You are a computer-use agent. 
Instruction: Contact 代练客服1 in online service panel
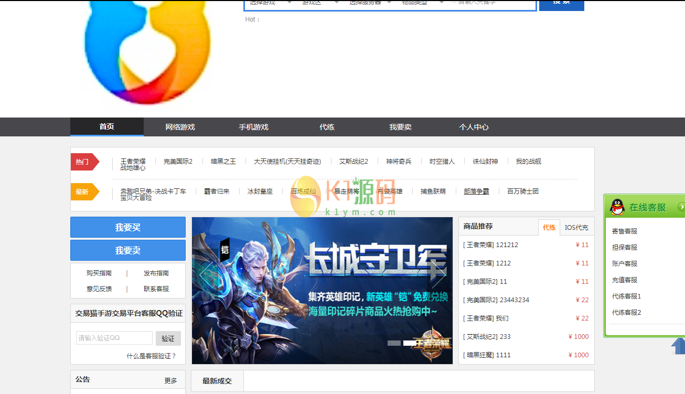627,296
